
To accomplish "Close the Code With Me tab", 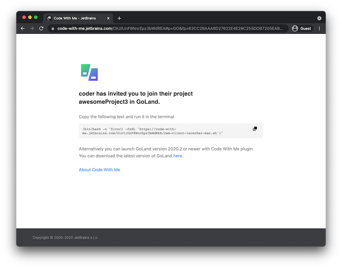I will (108, 18).
